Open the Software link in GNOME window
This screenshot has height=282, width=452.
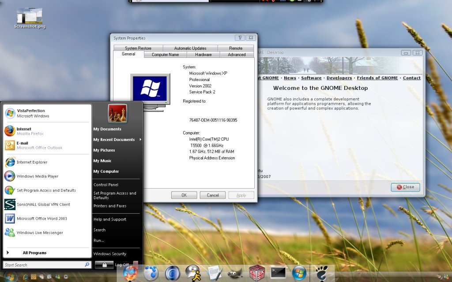tap(311, 78)
